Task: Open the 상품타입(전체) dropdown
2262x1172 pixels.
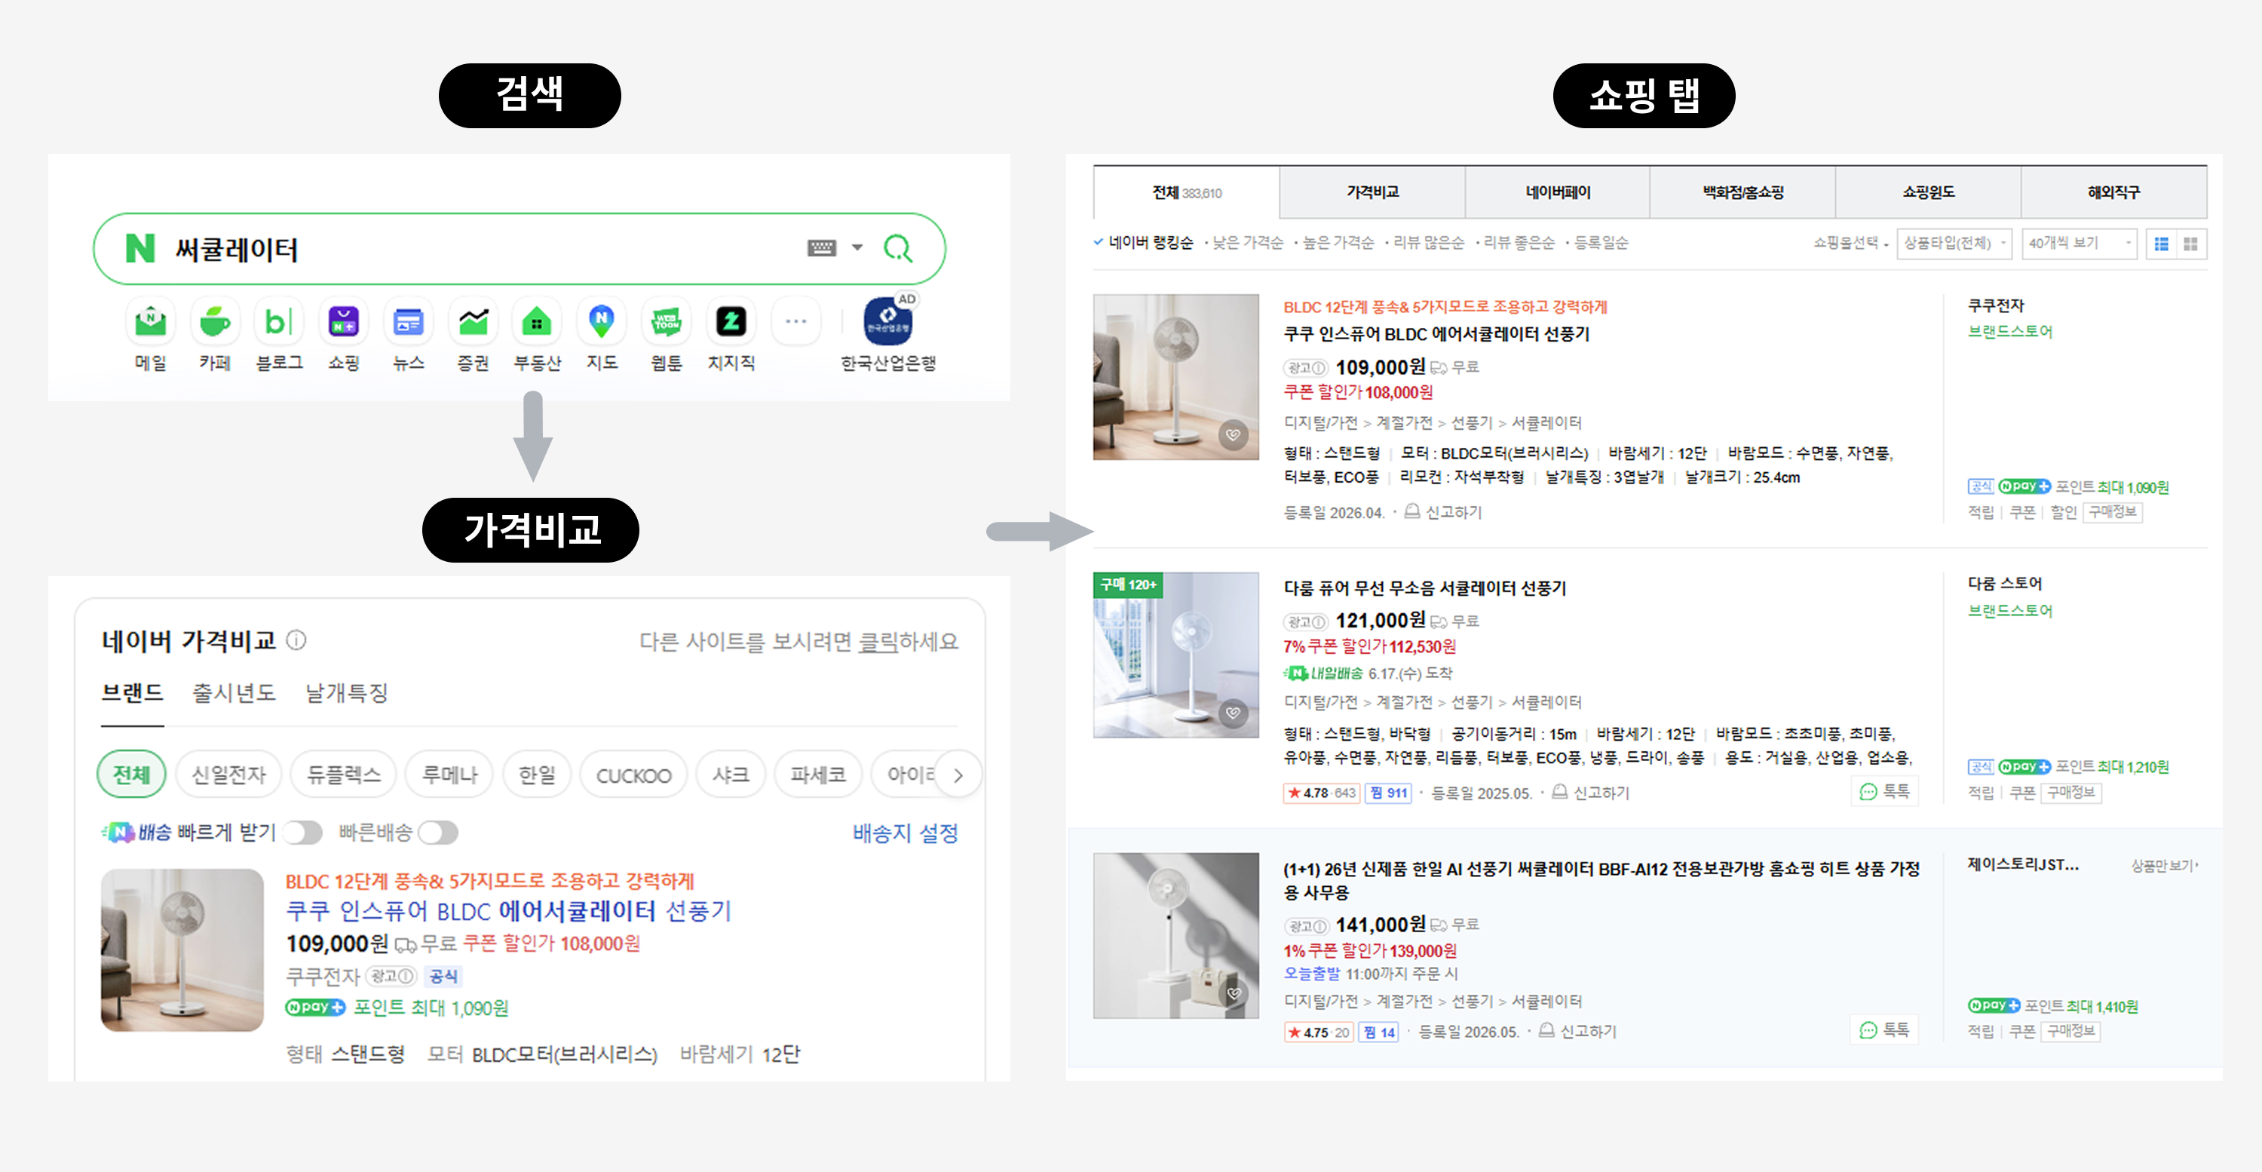Action: pyautogui.click(x=1954, y=244)
